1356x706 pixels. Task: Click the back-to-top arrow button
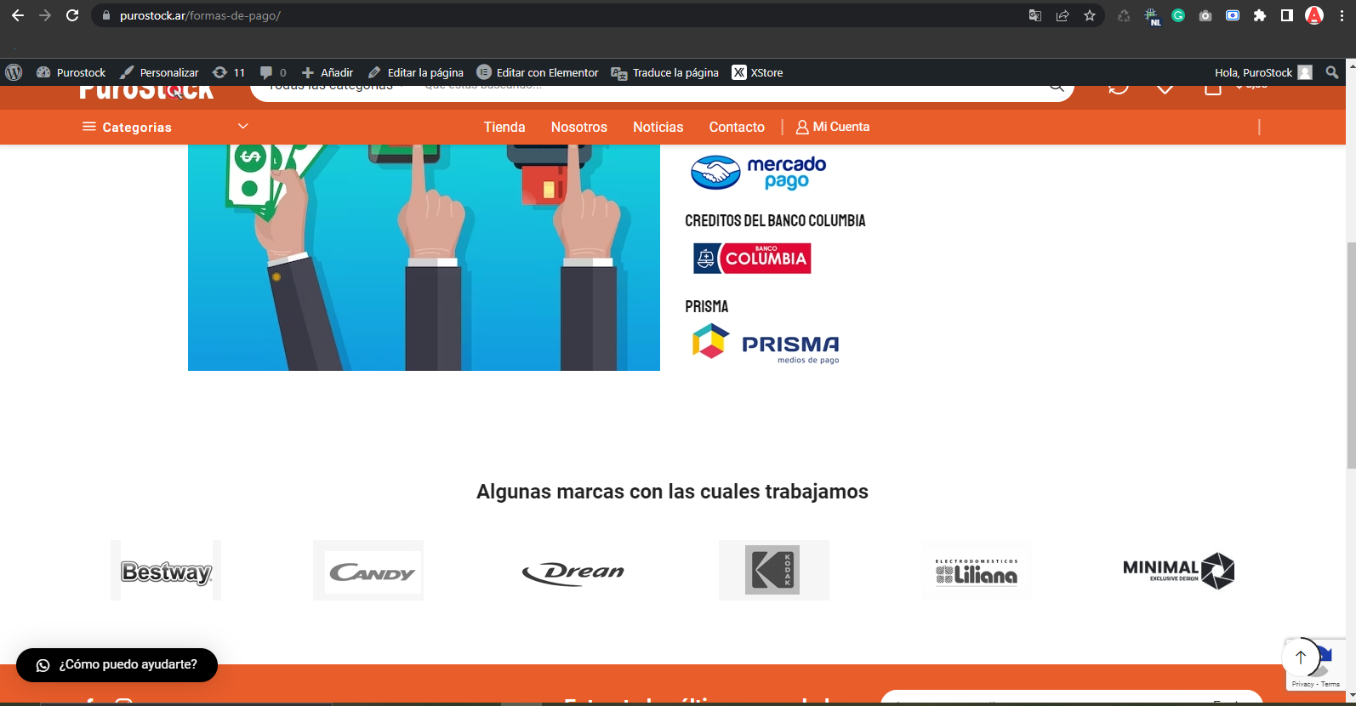(1301, 658)
